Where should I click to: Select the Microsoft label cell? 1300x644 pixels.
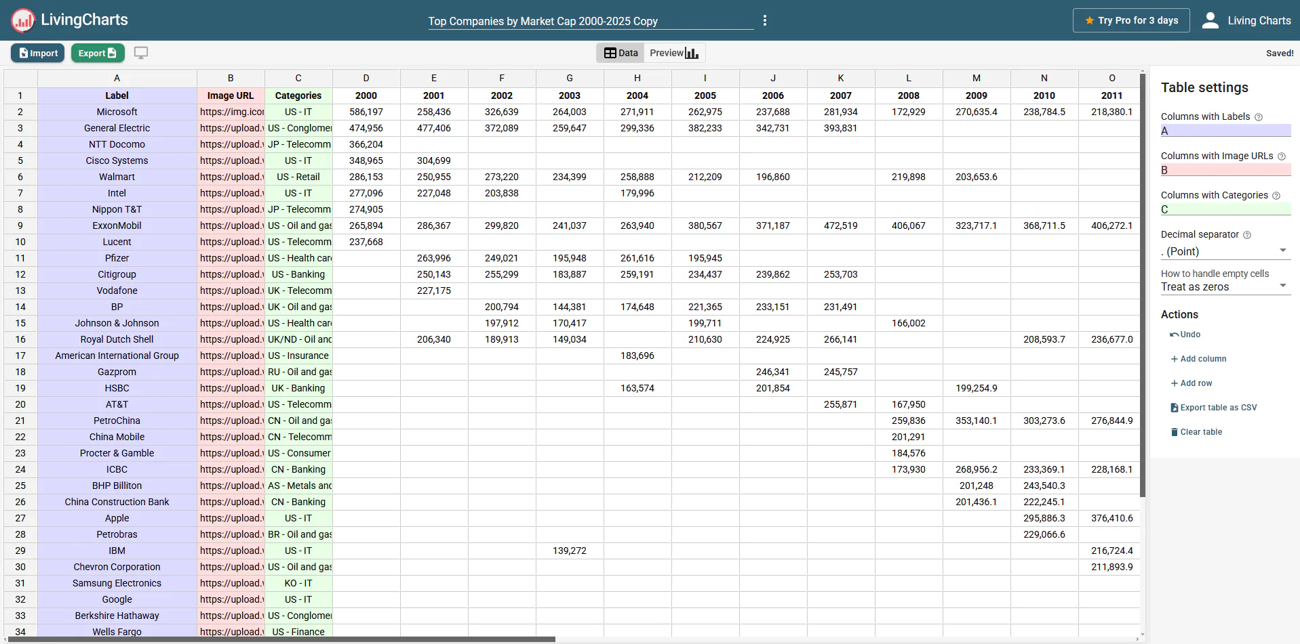coord(117,112)
